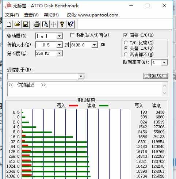Screen dimensions: 176x179
Task: Click the read value 3438 in results
Action: (x=160, y=112)
